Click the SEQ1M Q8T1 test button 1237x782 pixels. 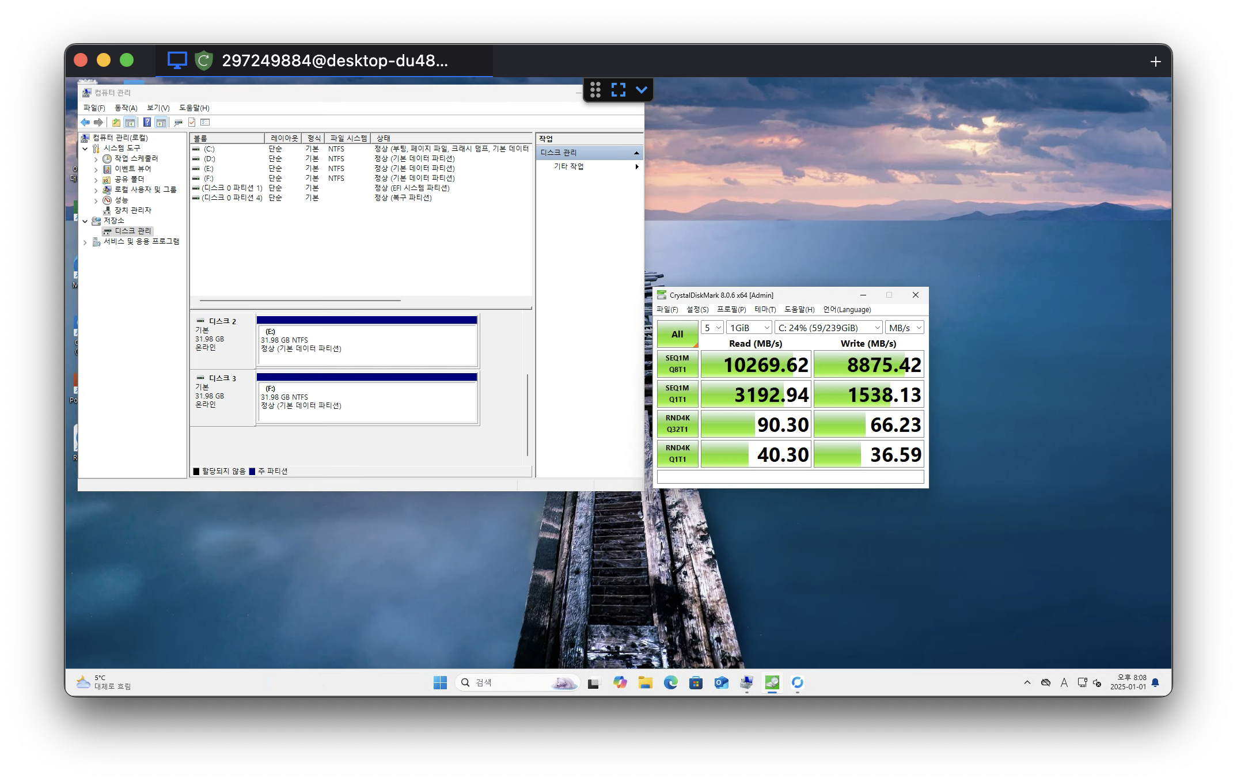[677, 364]
